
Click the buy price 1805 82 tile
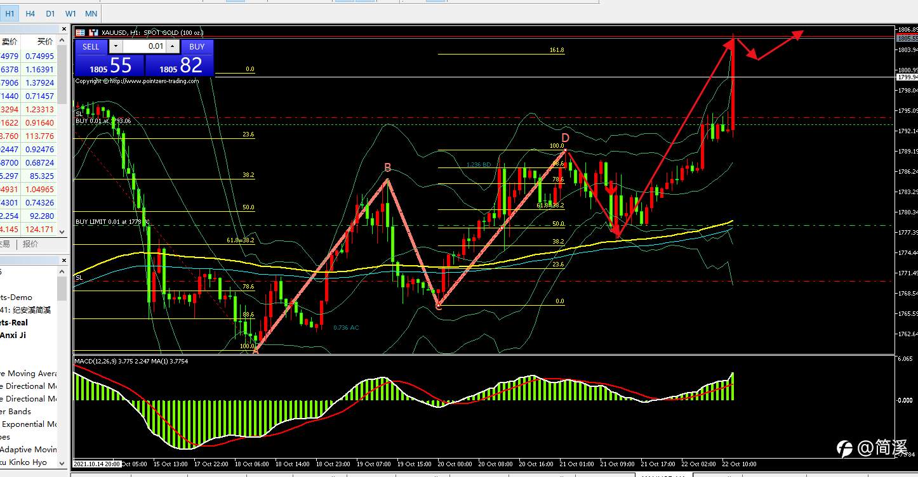coord(179,65)
